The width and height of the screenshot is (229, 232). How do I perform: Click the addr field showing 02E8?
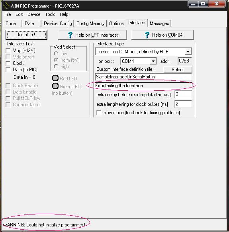click(x=184, y=61)
